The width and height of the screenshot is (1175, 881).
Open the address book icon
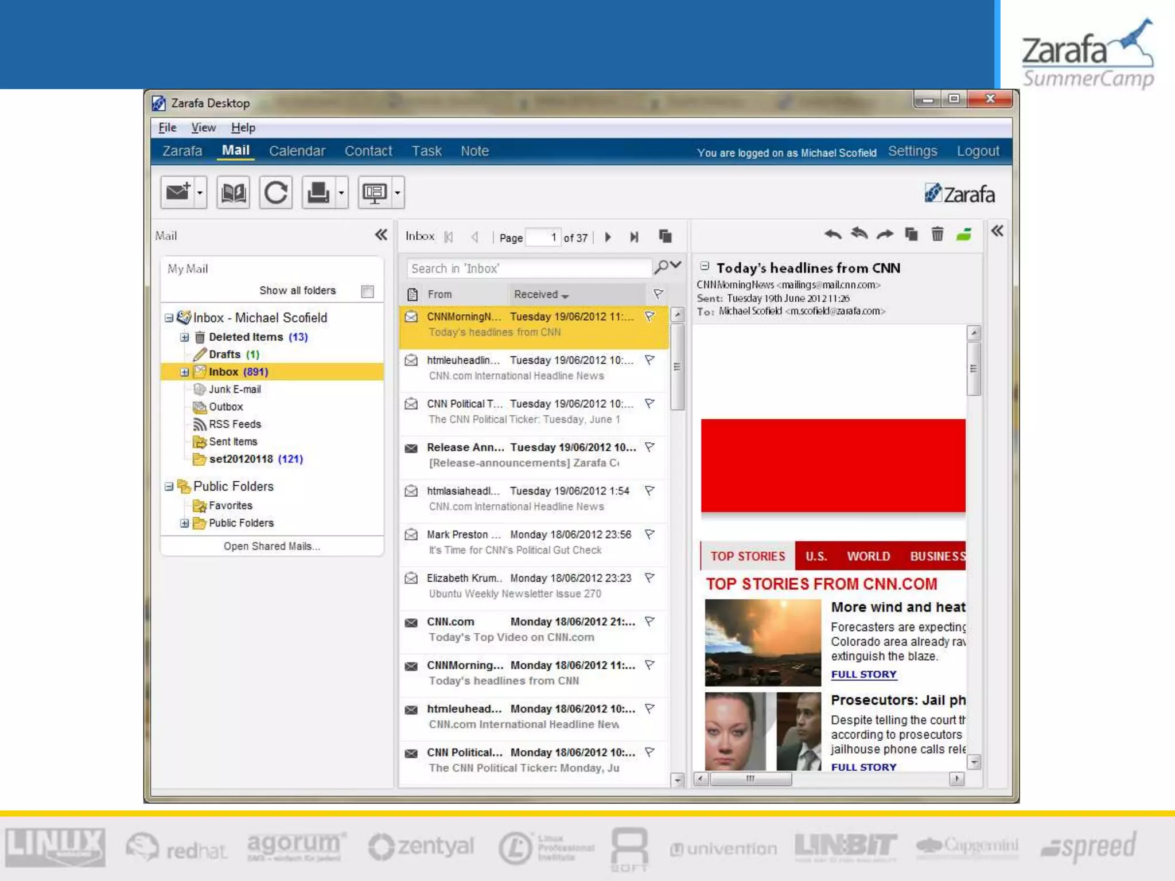pos(233,192)
